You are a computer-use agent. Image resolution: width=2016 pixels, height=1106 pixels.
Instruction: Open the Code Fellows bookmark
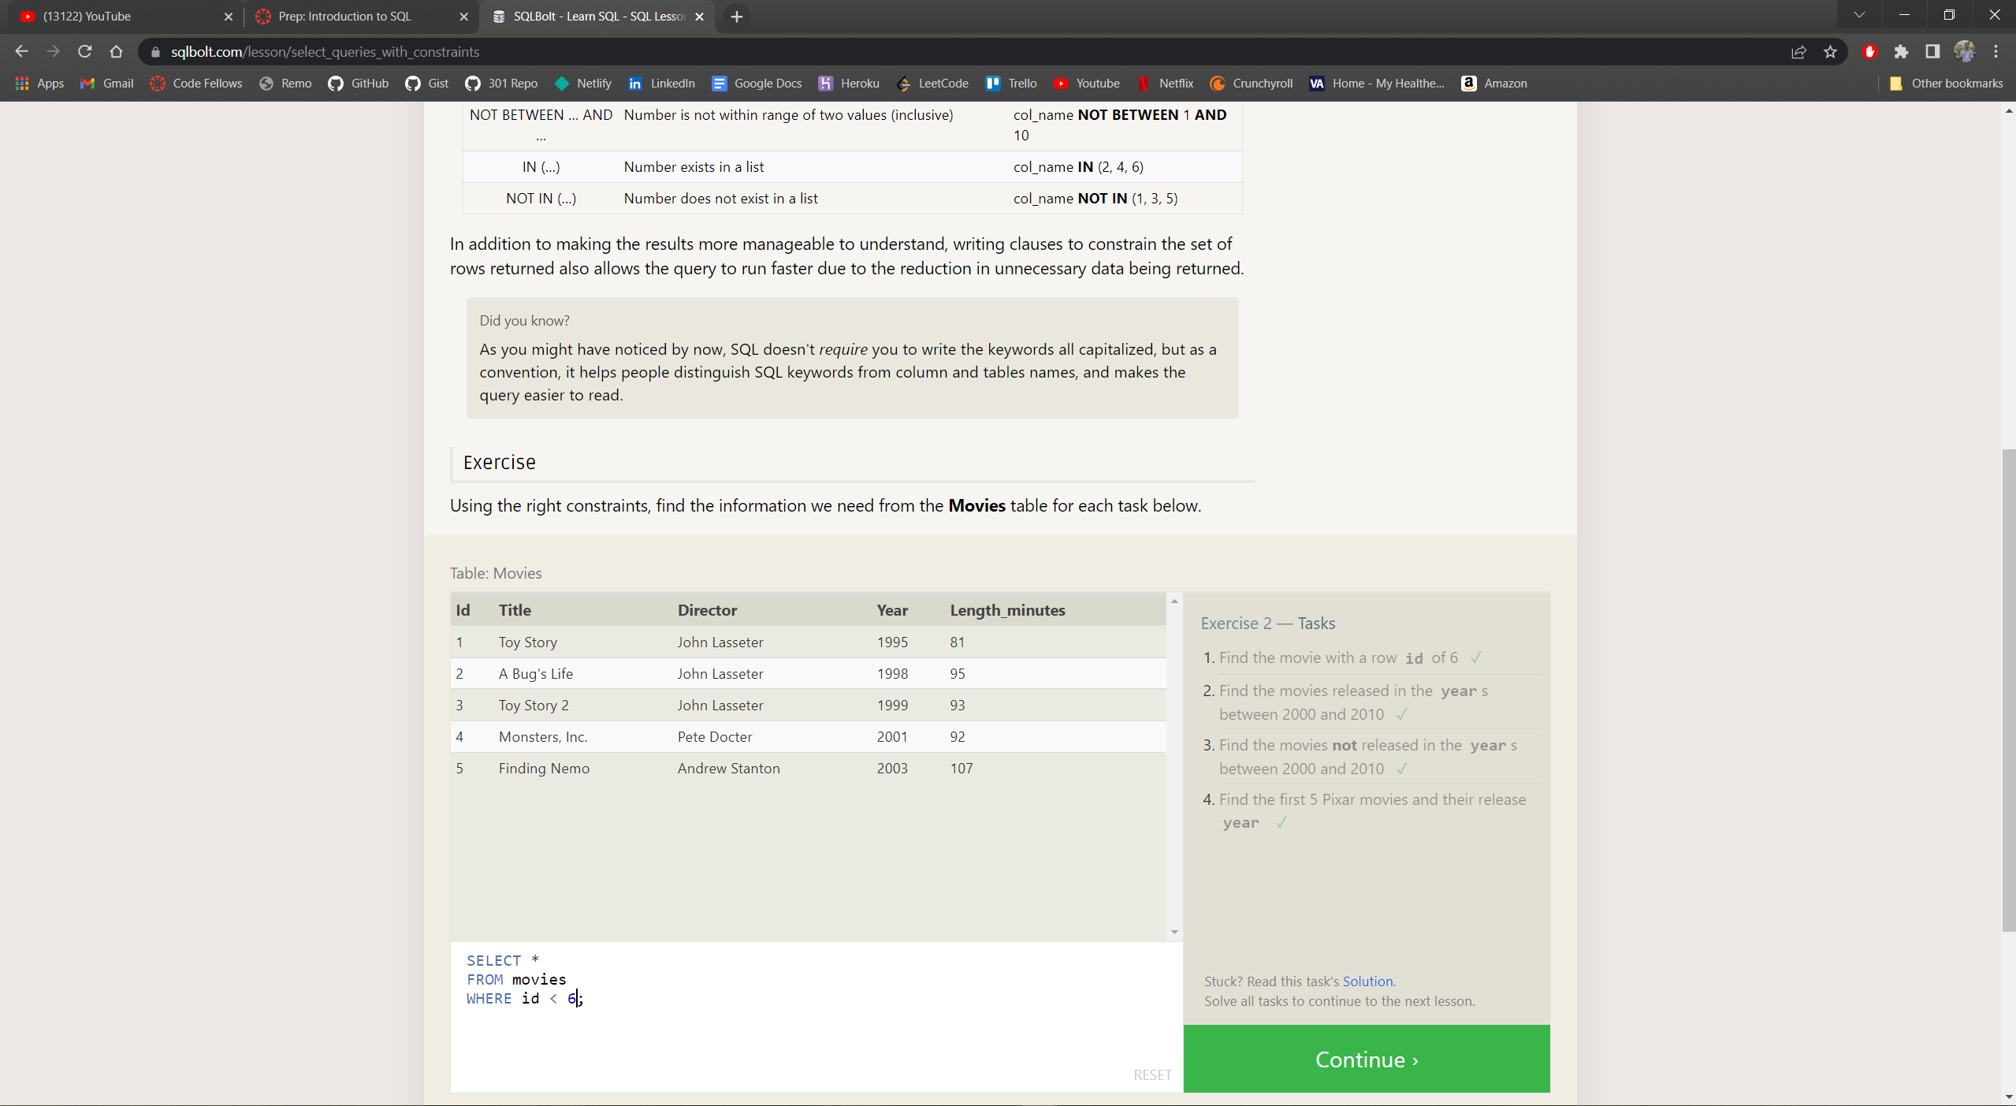point(196,84)
